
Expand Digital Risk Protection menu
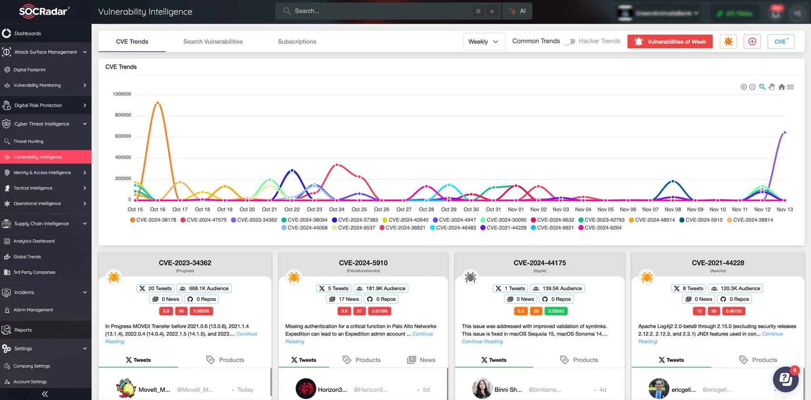[46, 105]
